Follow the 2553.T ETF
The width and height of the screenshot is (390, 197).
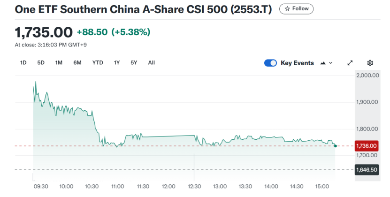297,9
